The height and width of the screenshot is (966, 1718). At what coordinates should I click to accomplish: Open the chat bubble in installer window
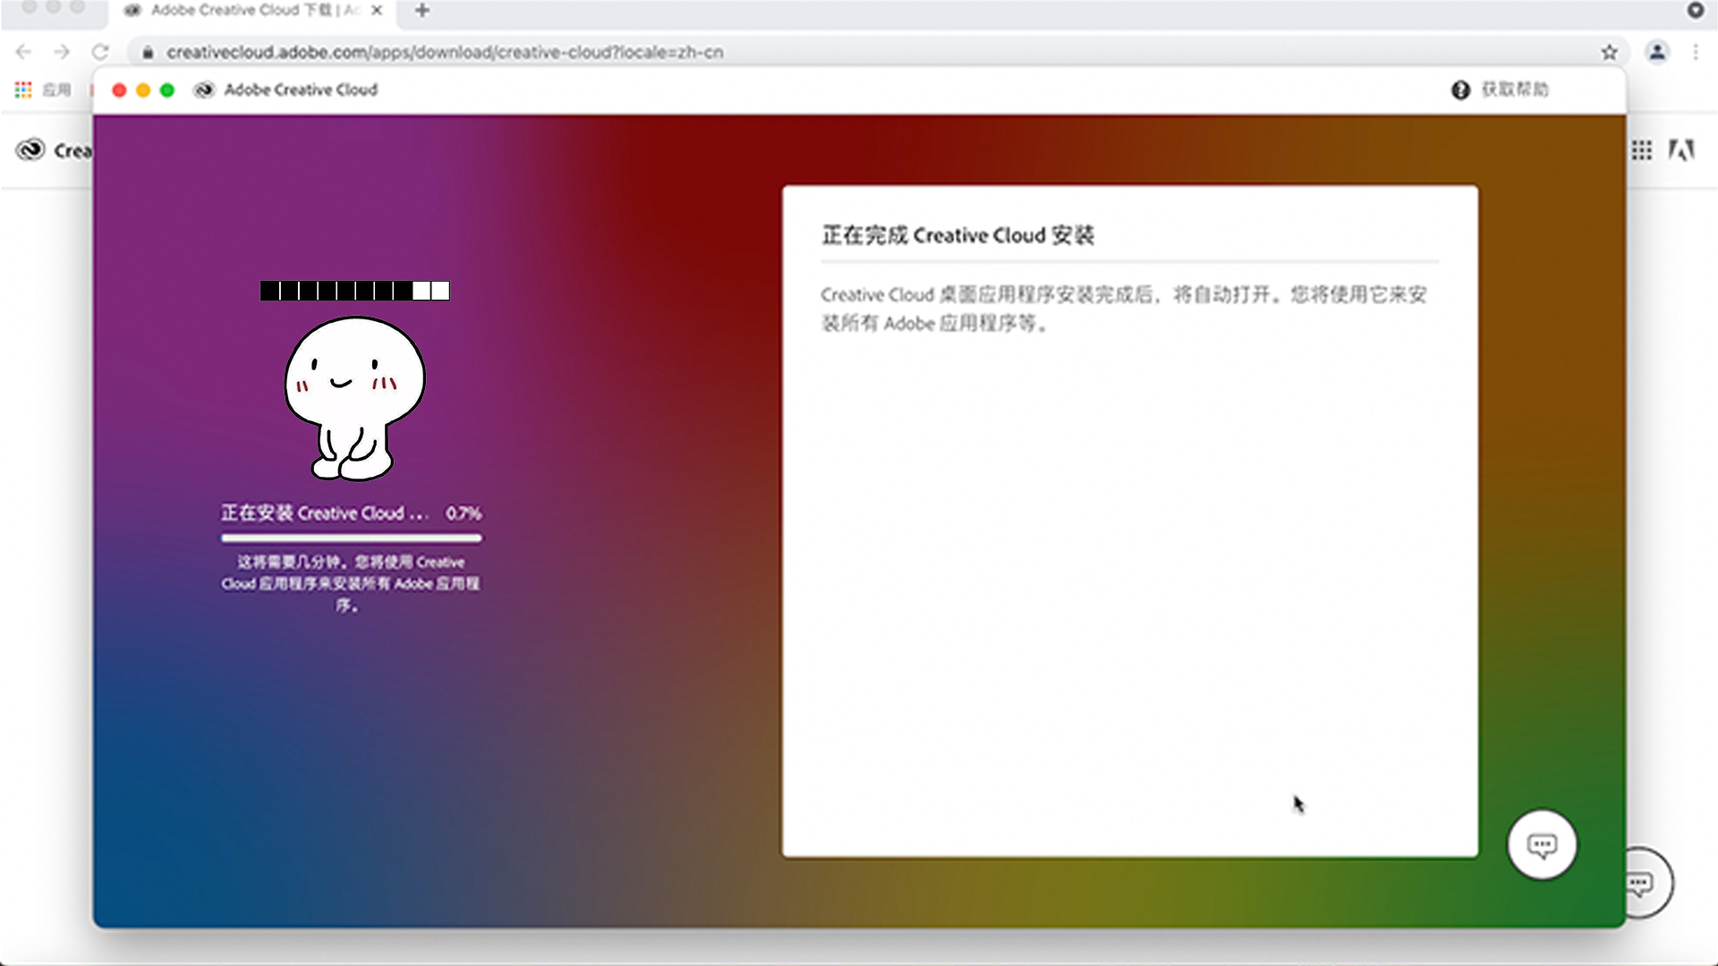click(x=1542, y=845)
